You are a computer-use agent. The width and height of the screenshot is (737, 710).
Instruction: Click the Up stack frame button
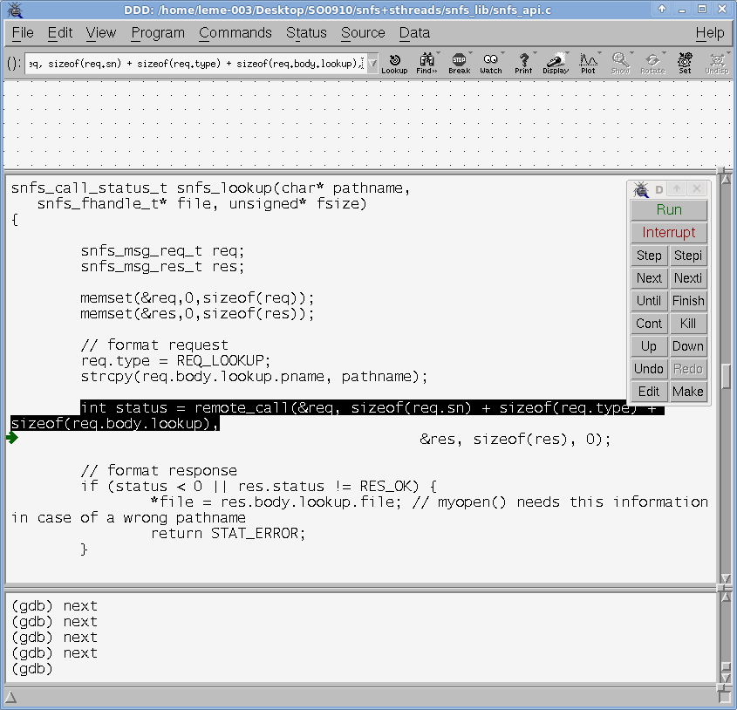[x=649, y=346]
